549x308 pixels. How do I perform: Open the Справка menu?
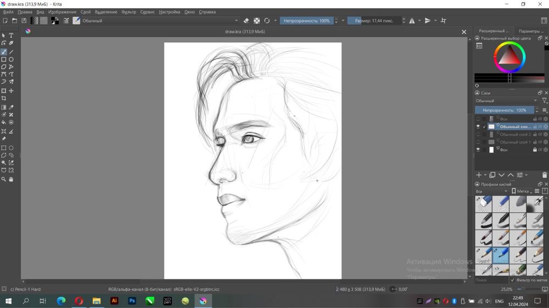(x=208, y=12)
